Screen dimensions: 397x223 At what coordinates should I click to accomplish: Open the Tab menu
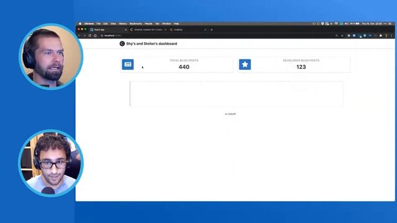[x=157, y=24]
